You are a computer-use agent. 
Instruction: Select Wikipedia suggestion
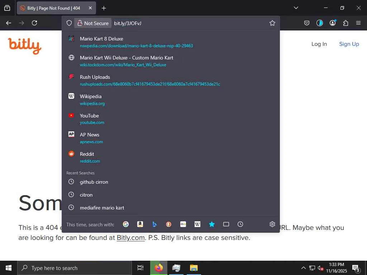[x=171, y=100]
